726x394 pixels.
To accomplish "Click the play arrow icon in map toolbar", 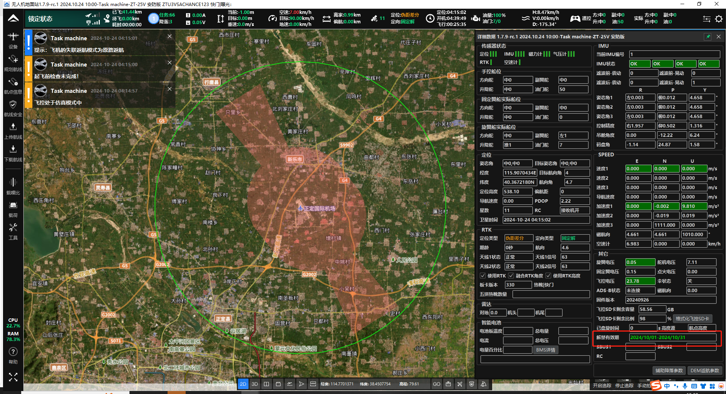I will click(301, 384).
